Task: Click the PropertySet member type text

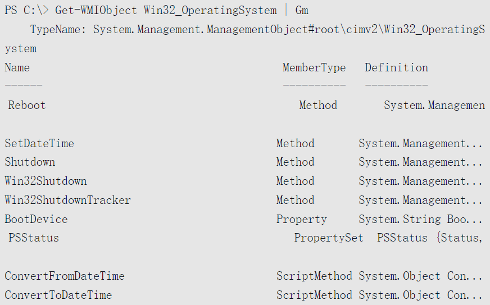Action: click(x=329, y=238)
